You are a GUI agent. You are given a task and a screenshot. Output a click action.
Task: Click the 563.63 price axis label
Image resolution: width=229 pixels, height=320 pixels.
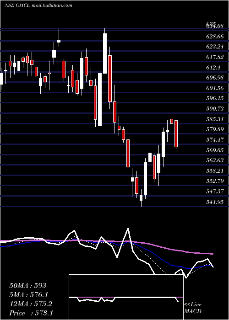[215, 160]
